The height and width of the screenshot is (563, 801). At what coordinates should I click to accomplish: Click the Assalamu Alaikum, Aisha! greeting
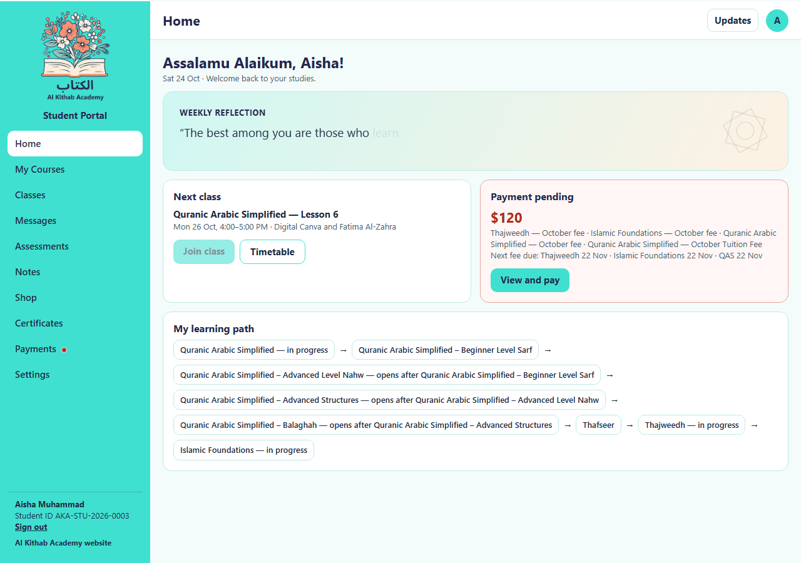(253, 63)
